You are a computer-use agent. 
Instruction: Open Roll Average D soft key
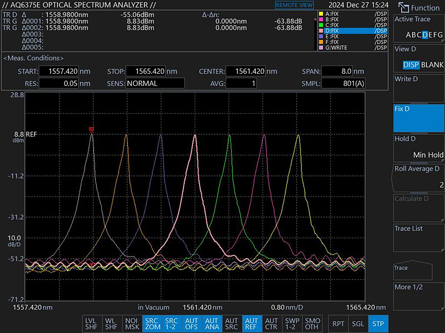tap(419, 178)
